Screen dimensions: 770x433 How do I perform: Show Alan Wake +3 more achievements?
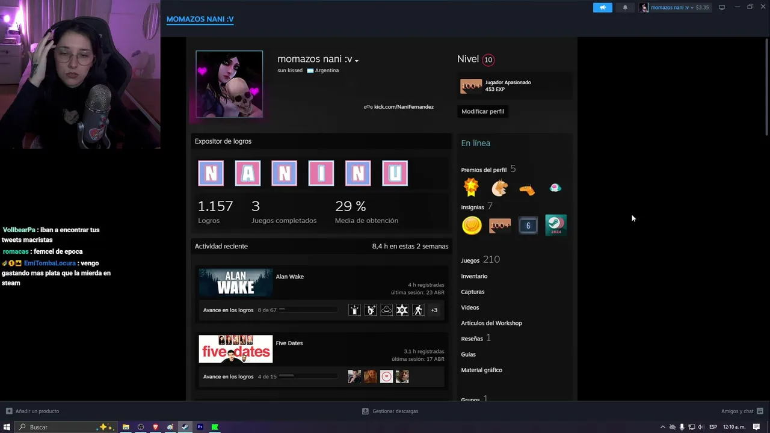pos(434,310)
